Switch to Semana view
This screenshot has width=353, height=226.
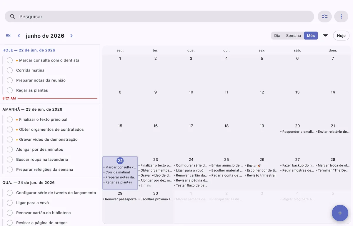tap(294, 36)
